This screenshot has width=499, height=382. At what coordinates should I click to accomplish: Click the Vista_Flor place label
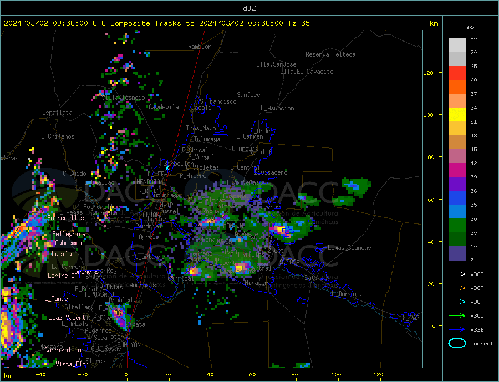(72, 364)
